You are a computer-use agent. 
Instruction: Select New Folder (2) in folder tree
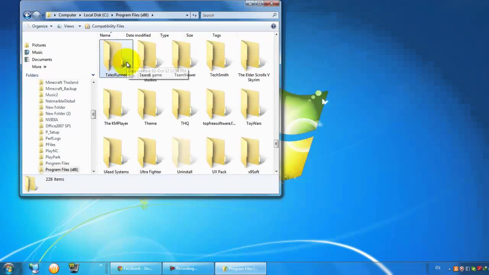coord(58,113)
